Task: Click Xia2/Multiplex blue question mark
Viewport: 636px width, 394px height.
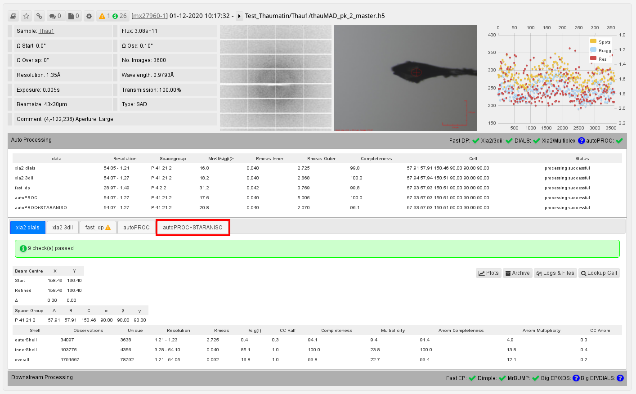Action: pyautogui.click(x=581, y=141)
